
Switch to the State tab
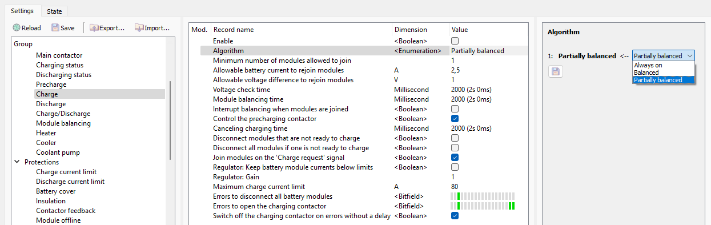coord(55,11)
